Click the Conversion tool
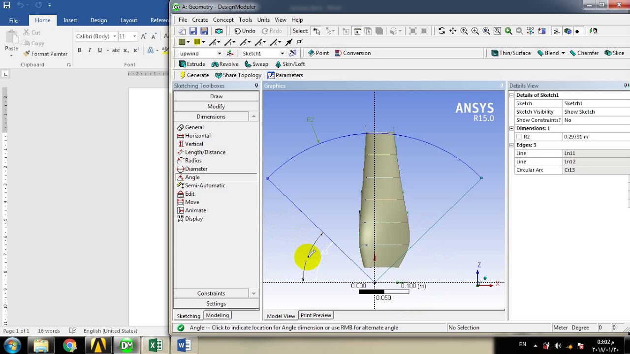 click(353, 53)
